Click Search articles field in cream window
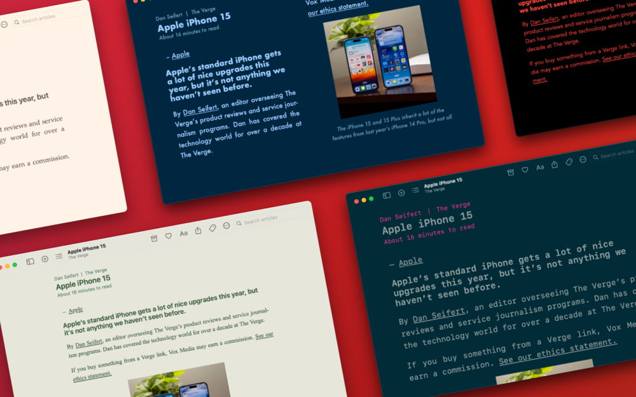The width and height of the screenshot is (636, 397). (49, 17)
